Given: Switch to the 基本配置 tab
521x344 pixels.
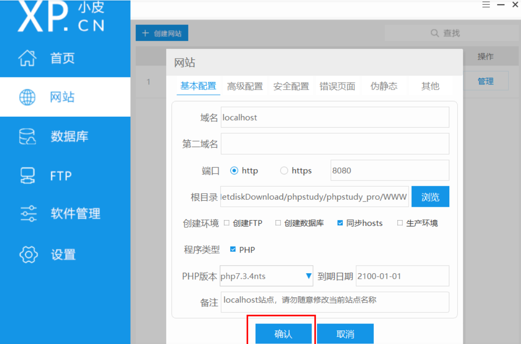Looking at the screenshot, I should [198, 86].
